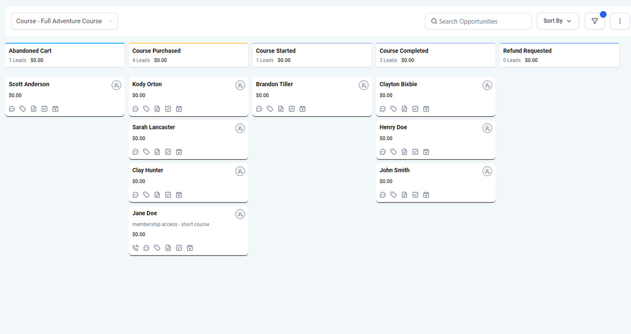Click the task checkbox icon on Henry Doe's card
The height and width of the screenshot is (334, 631).
click(415, 152)
